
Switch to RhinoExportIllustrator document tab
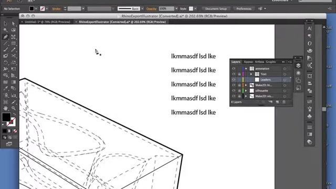pos(122,22)
